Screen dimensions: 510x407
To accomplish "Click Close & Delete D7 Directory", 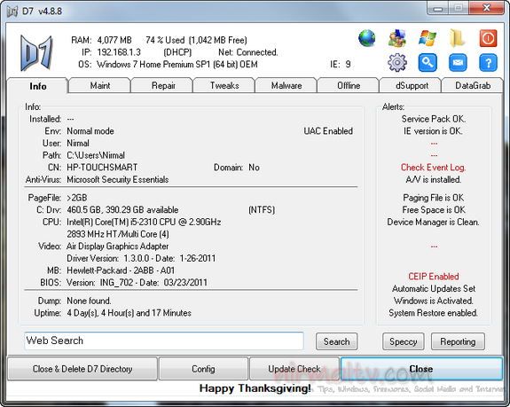I will (82, 369).
